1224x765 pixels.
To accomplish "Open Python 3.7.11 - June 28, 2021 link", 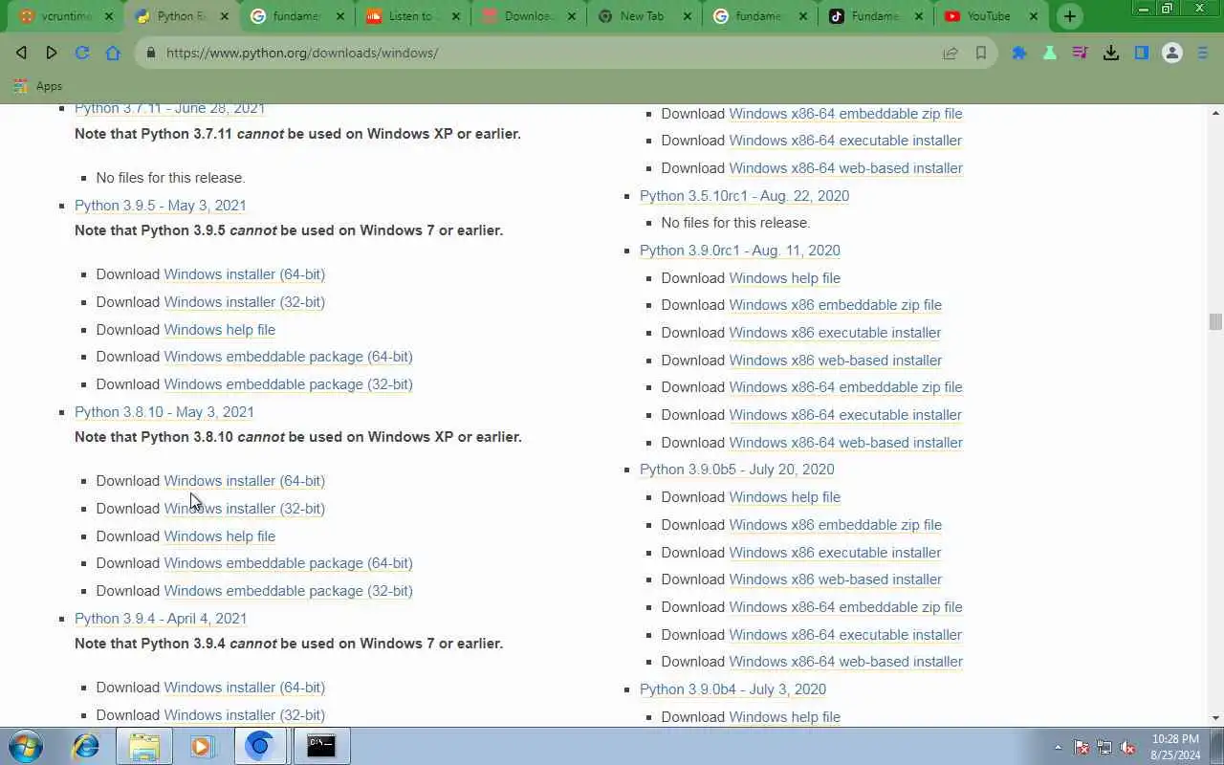I will (169, 109).
